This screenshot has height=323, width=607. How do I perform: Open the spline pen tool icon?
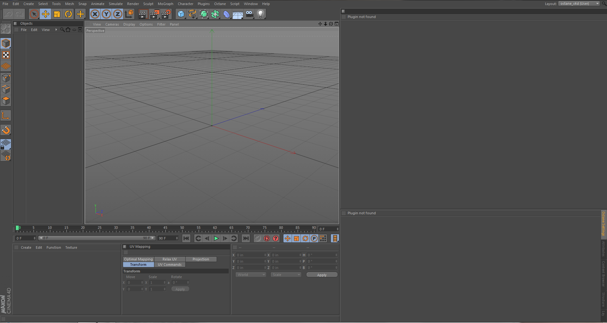pyautogui.click(x=192, y=14)
